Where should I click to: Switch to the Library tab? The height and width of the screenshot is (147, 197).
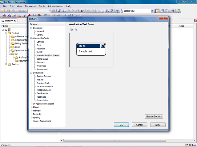point(9,21)
